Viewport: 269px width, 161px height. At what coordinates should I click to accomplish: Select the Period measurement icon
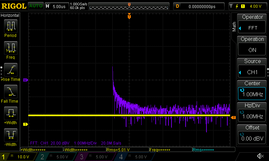(x=10, y=26)
